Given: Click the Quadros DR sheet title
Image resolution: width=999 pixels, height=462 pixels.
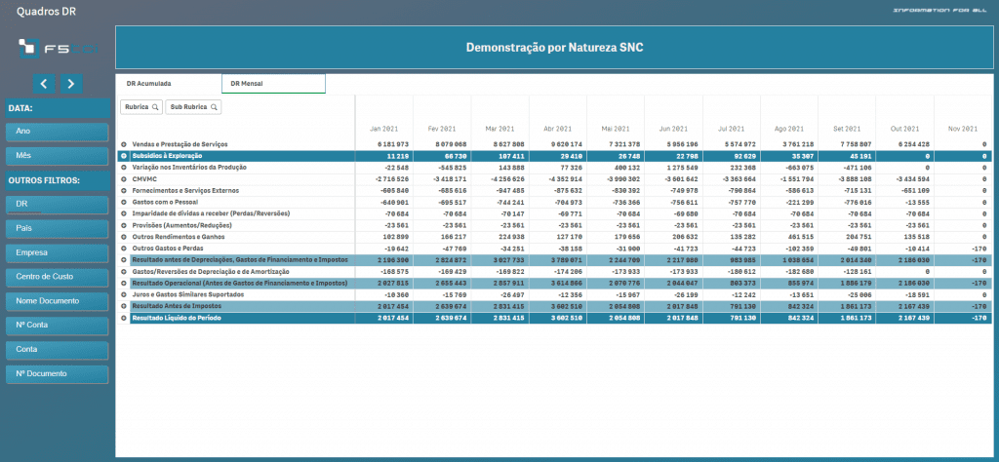Looking at the screenshot, I should [x=47, y=12].
